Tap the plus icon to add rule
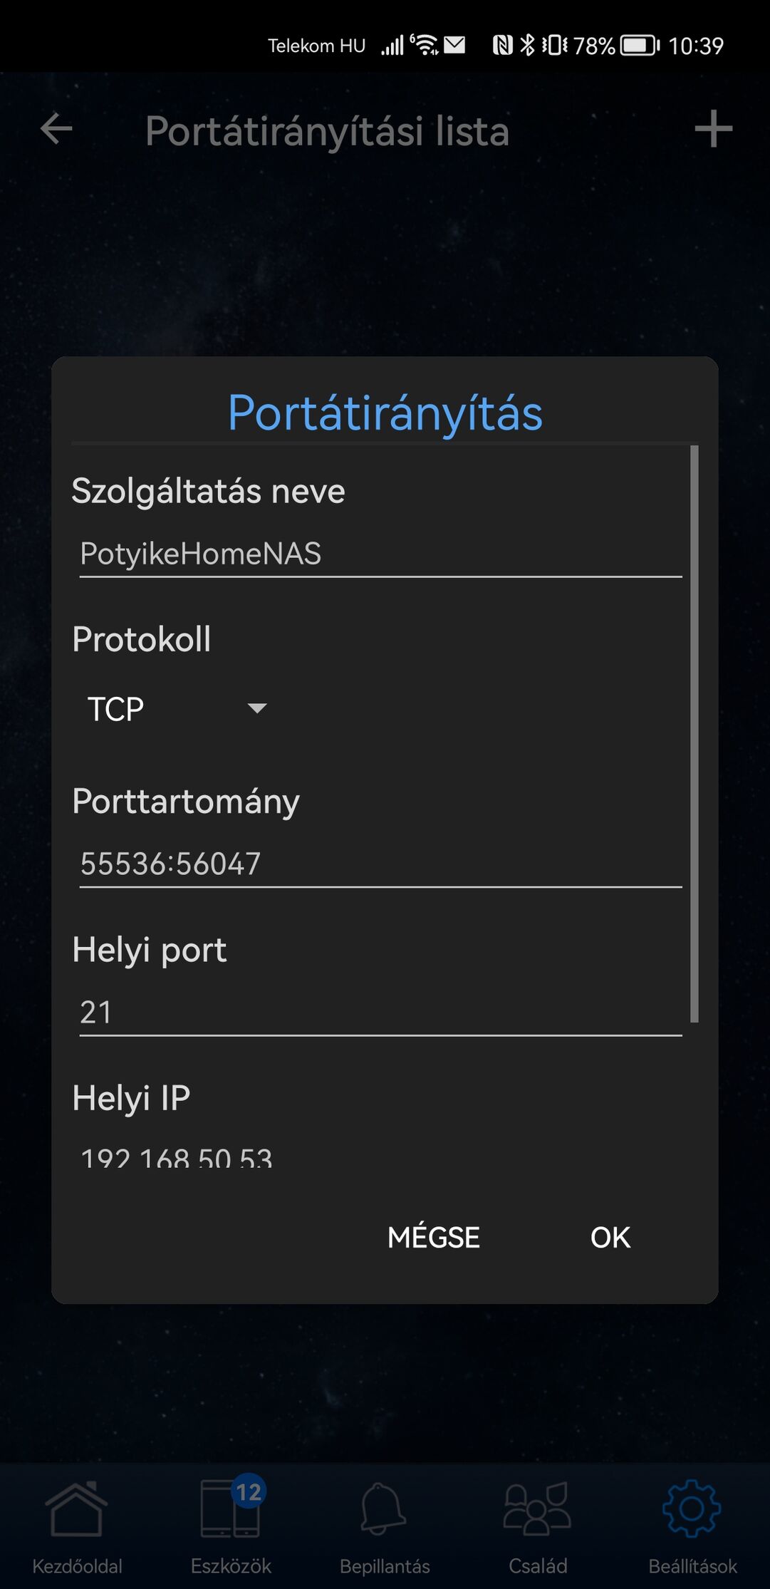The width and height of the screenshot is (770, 1589). pos(713,129)
